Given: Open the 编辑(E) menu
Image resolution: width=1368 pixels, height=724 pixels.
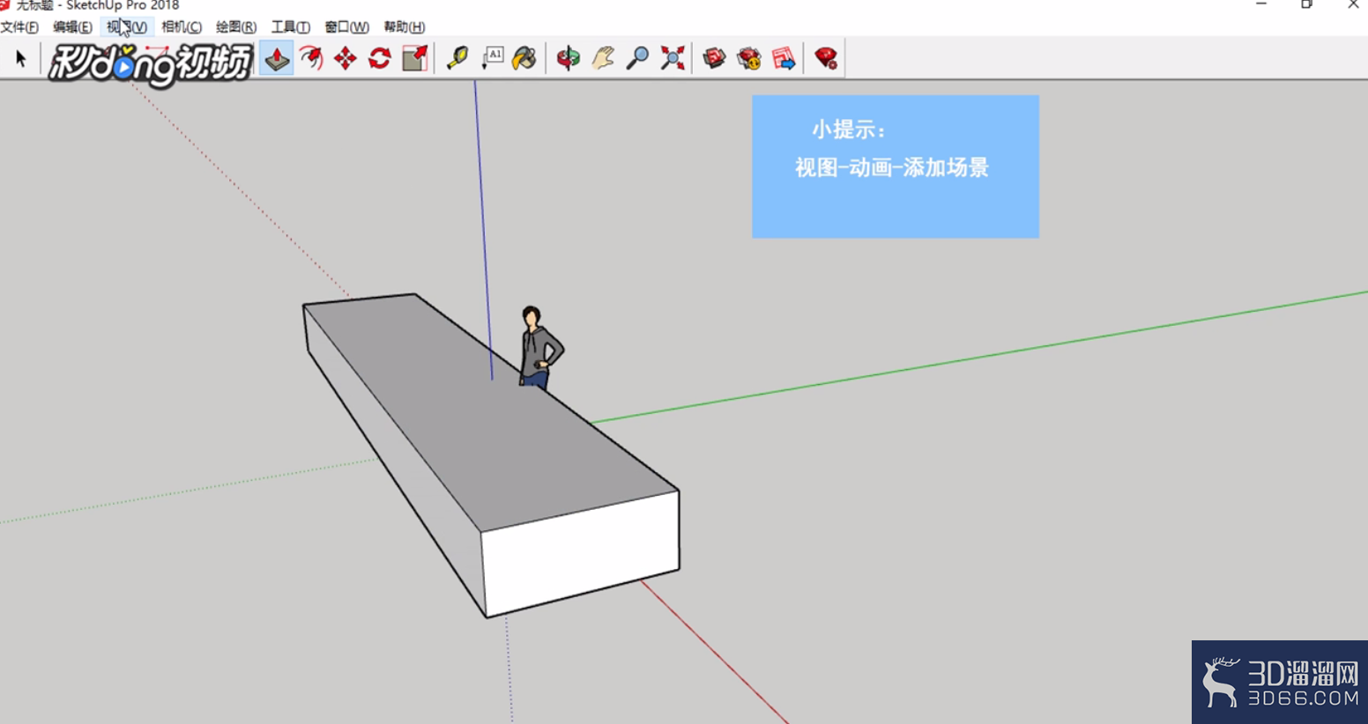Looking at the screenshot, I should point(72,27).
